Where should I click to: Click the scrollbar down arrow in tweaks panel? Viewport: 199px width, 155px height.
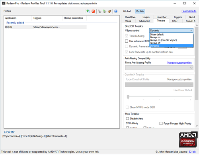coord(197,126)
